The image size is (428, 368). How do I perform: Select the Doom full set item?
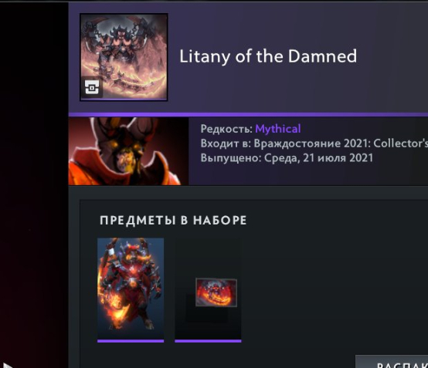(x=131, y=289)
